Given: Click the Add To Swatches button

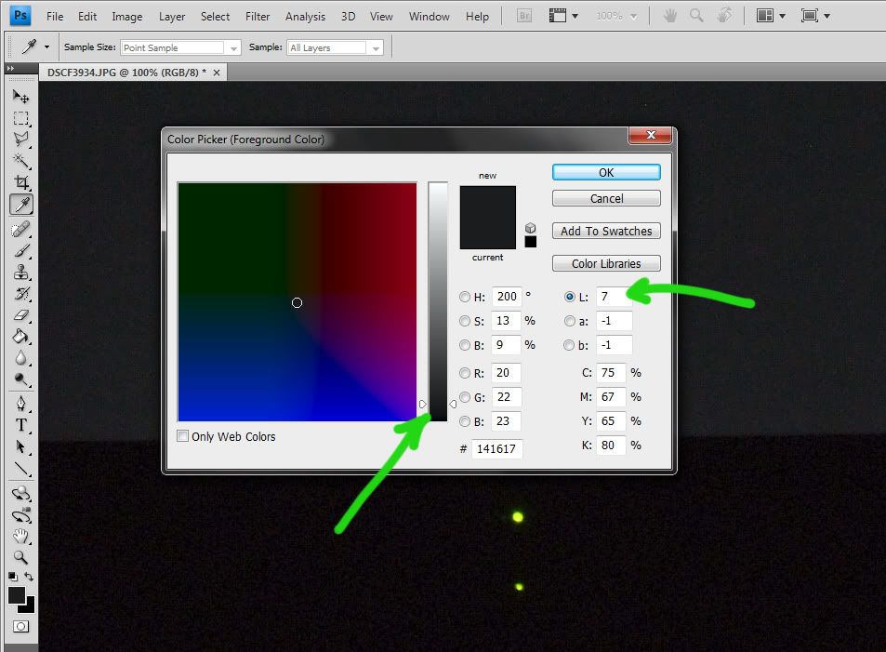Looking at the screenshot, I should click(606, 231).
